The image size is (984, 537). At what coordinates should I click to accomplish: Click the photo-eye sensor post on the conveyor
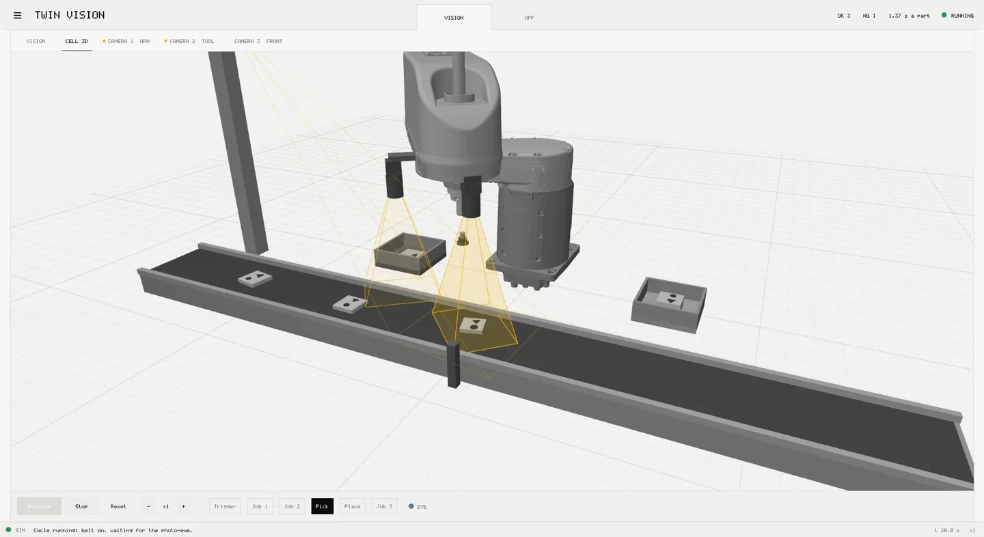coord(453,365)
